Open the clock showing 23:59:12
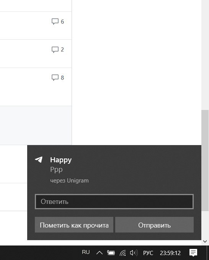Image resolution: width=209 pixels, height=260 pixels. click(x=170, y=253)
